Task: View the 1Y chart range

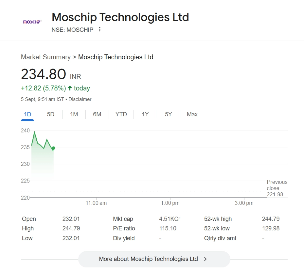Action: point(145,114)
